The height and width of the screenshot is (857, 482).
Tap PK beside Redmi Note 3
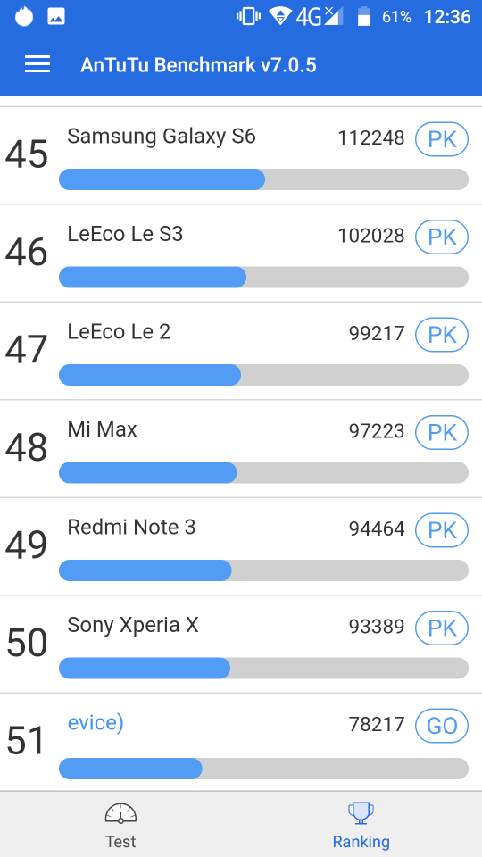tap(442, 530)
